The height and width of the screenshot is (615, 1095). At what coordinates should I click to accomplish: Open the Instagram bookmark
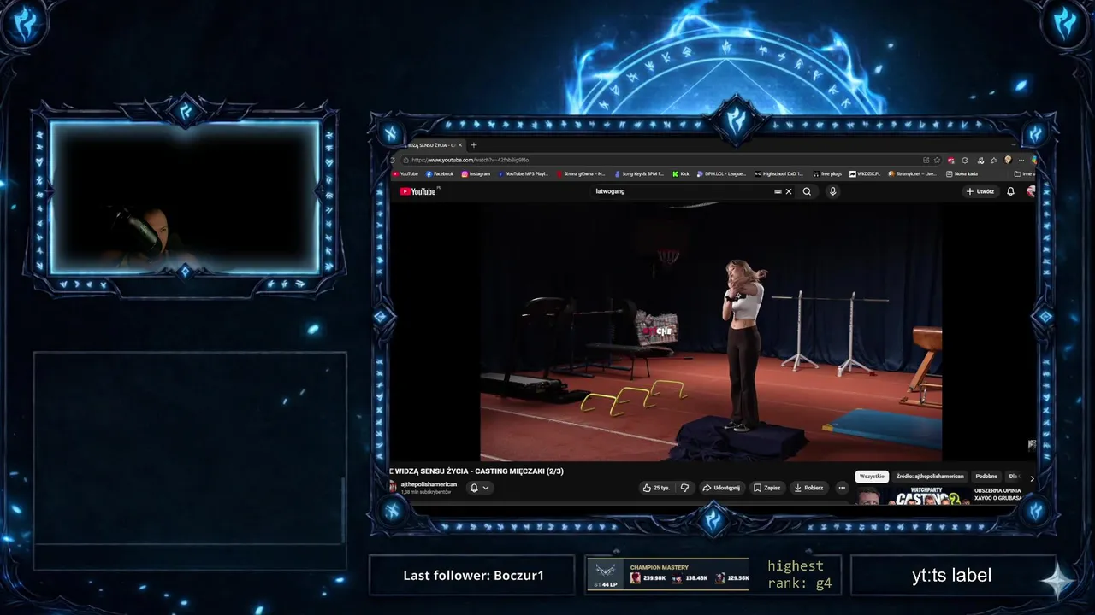pos(476,173)
